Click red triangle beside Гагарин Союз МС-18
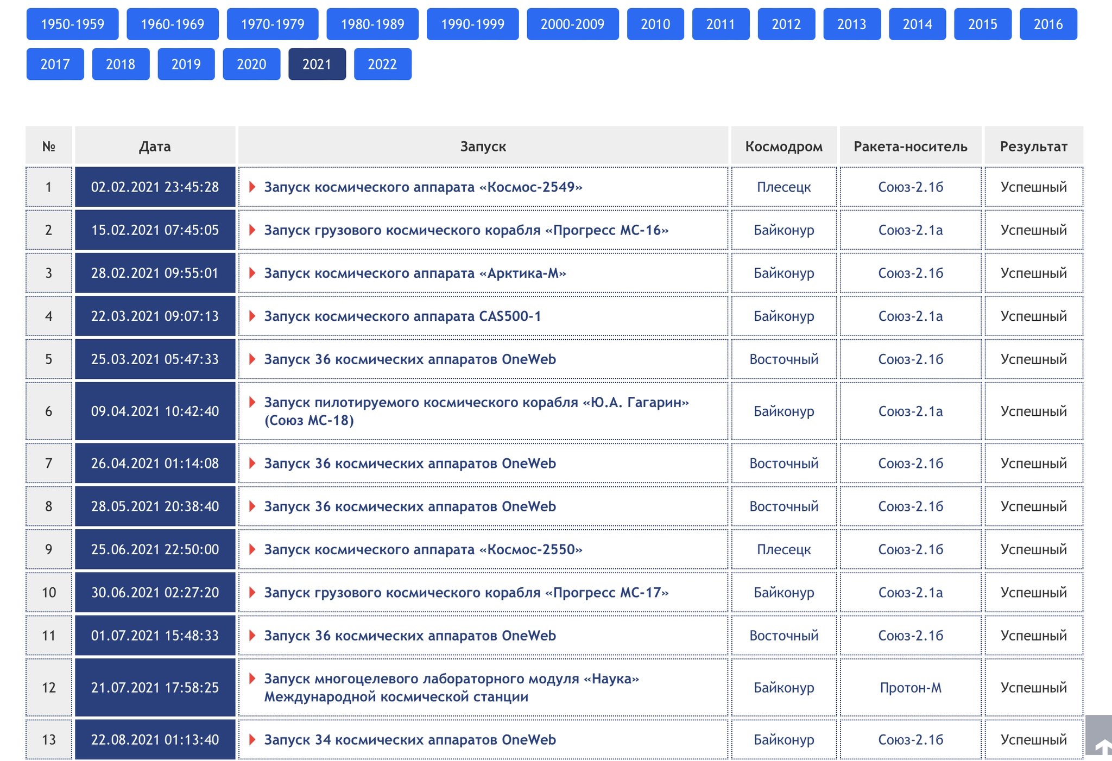 coord(252,402)
